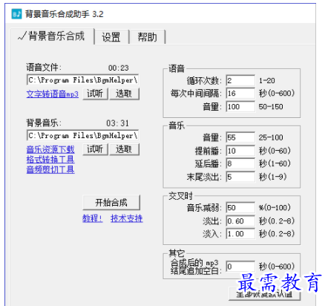The image size is (328, 306).
Task: Click the %(0-100) hint text
Action: [275, 207]
